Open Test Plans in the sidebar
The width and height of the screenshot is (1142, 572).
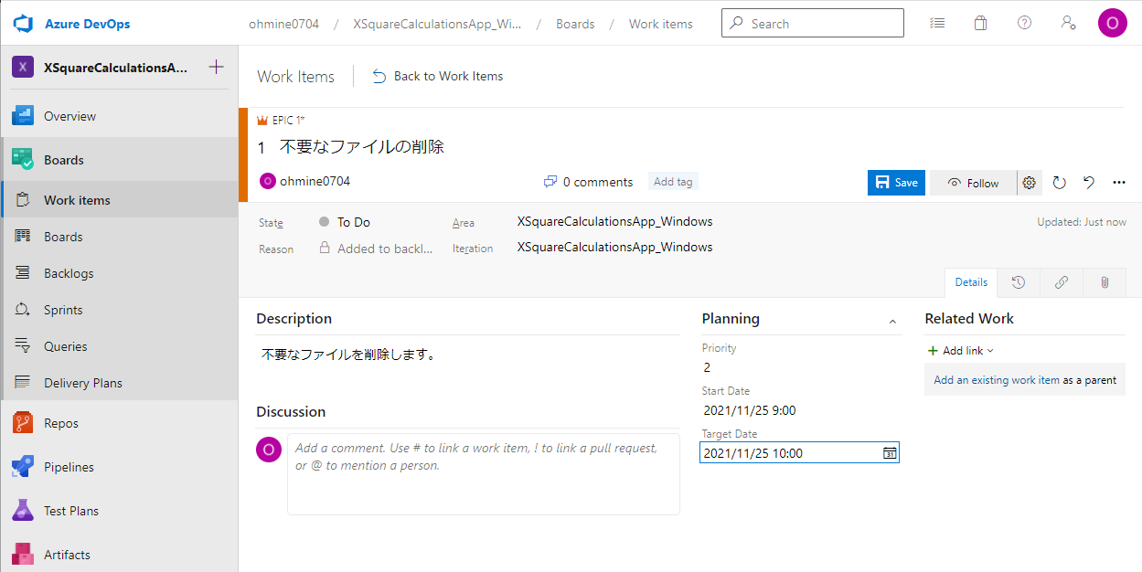pos(119,511)
